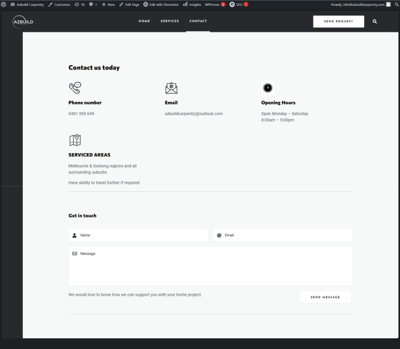
Task: Open the Customize theme option
Action: pos(59,4)
